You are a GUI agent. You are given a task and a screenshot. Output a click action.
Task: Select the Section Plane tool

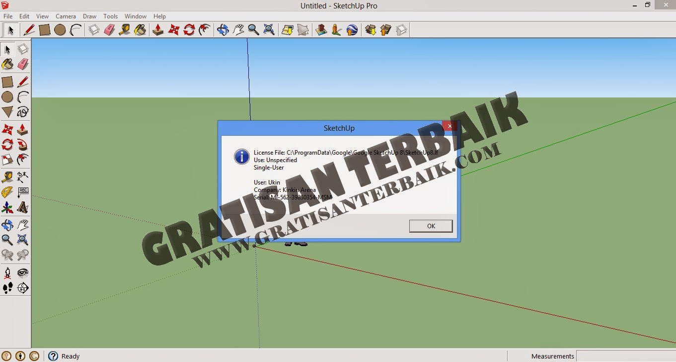pyautogui.click(x=23, y=288)
